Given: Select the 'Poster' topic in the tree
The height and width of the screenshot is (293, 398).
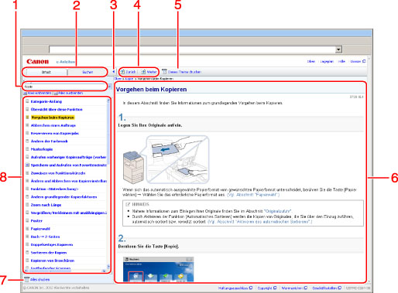Looking at the screenshot, I should (x=36, y=221).
